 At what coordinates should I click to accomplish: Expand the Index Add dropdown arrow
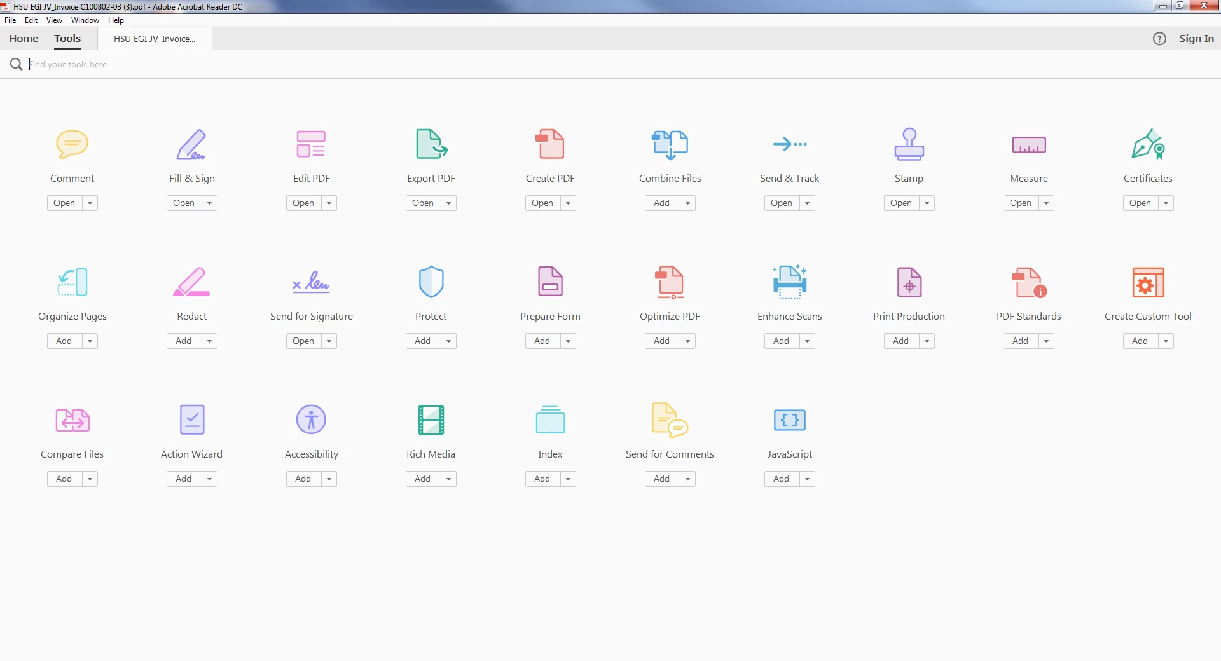pos(568,479)
